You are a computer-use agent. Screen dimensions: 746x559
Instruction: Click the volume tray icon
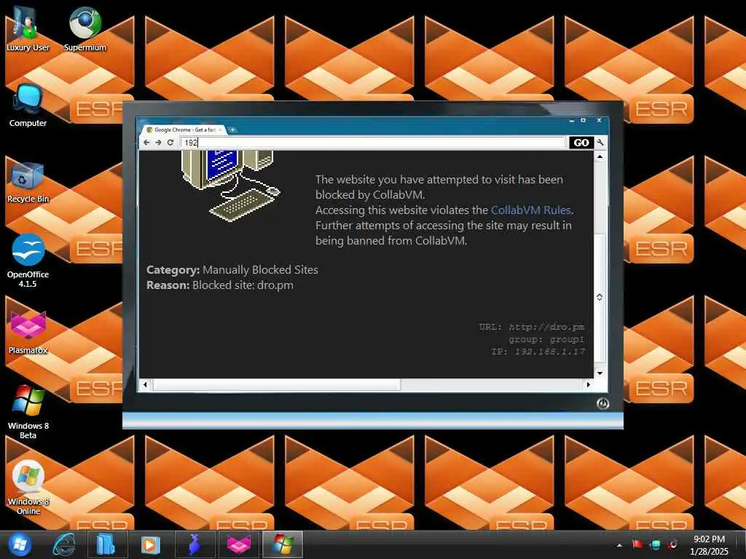coord(672,544)
